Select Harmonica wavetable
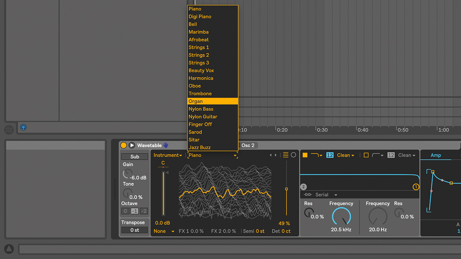 coord(213,78)
